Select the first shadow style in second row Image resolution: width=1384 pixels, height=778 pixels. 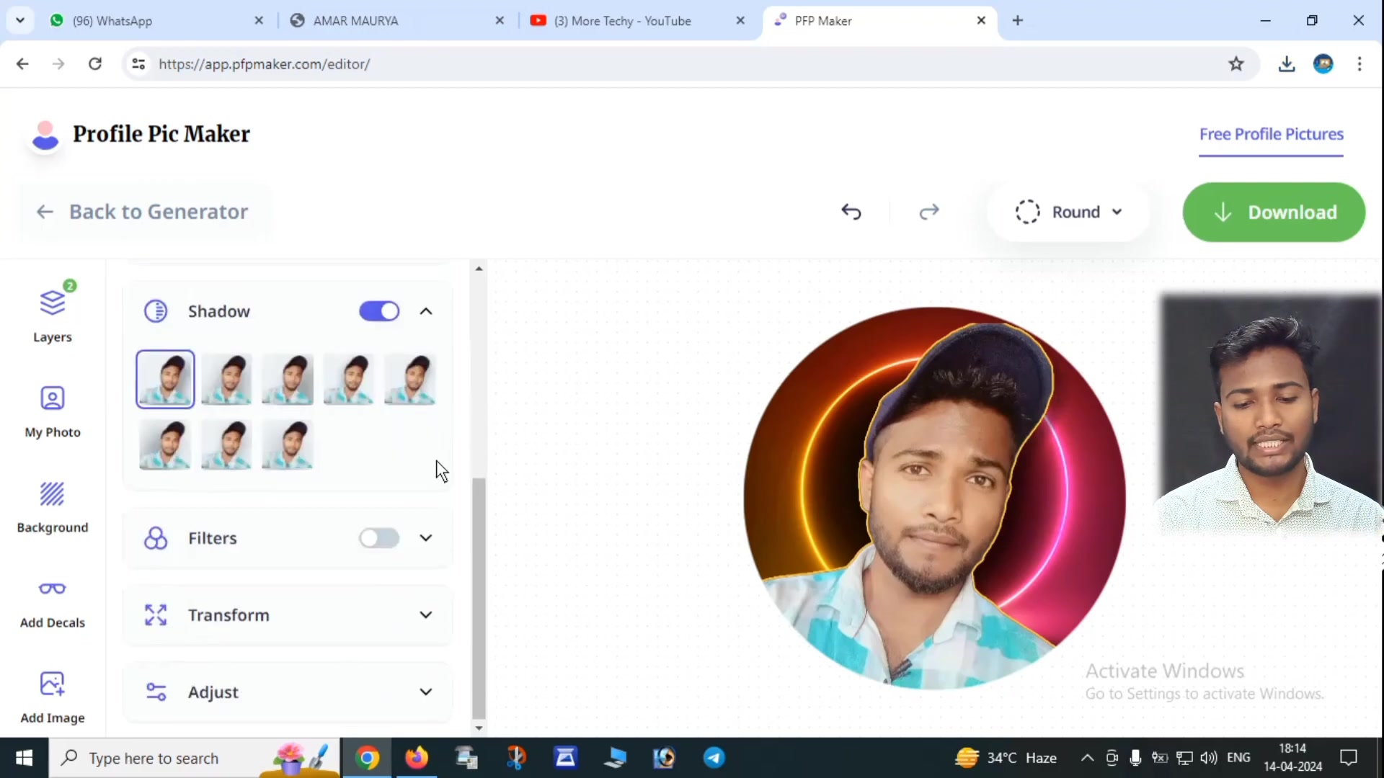(165, 445)
